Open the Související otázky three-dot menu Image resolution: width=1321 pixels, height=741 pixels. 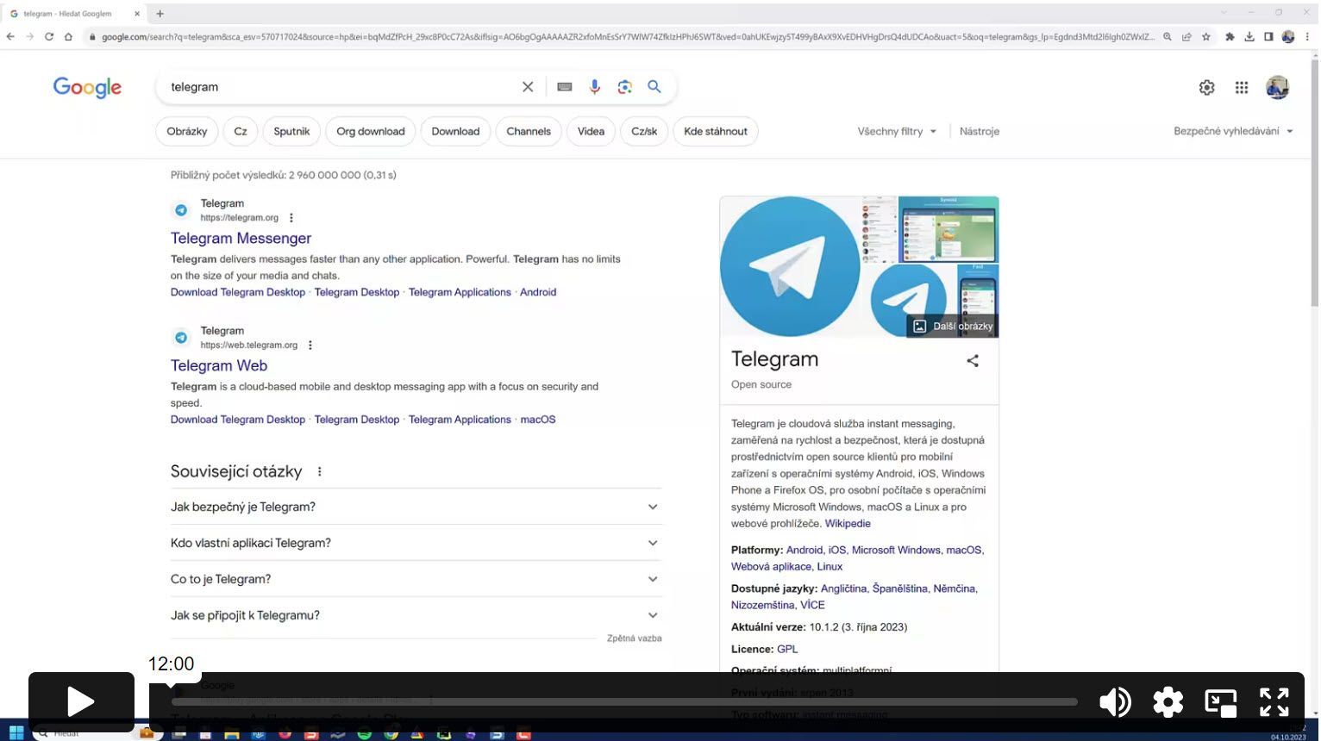point(320,471)
